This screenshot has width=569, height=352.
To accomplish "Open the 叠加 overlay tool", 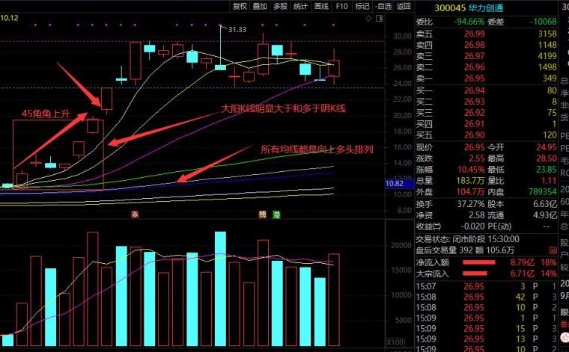I will click(x=260, y=6).
